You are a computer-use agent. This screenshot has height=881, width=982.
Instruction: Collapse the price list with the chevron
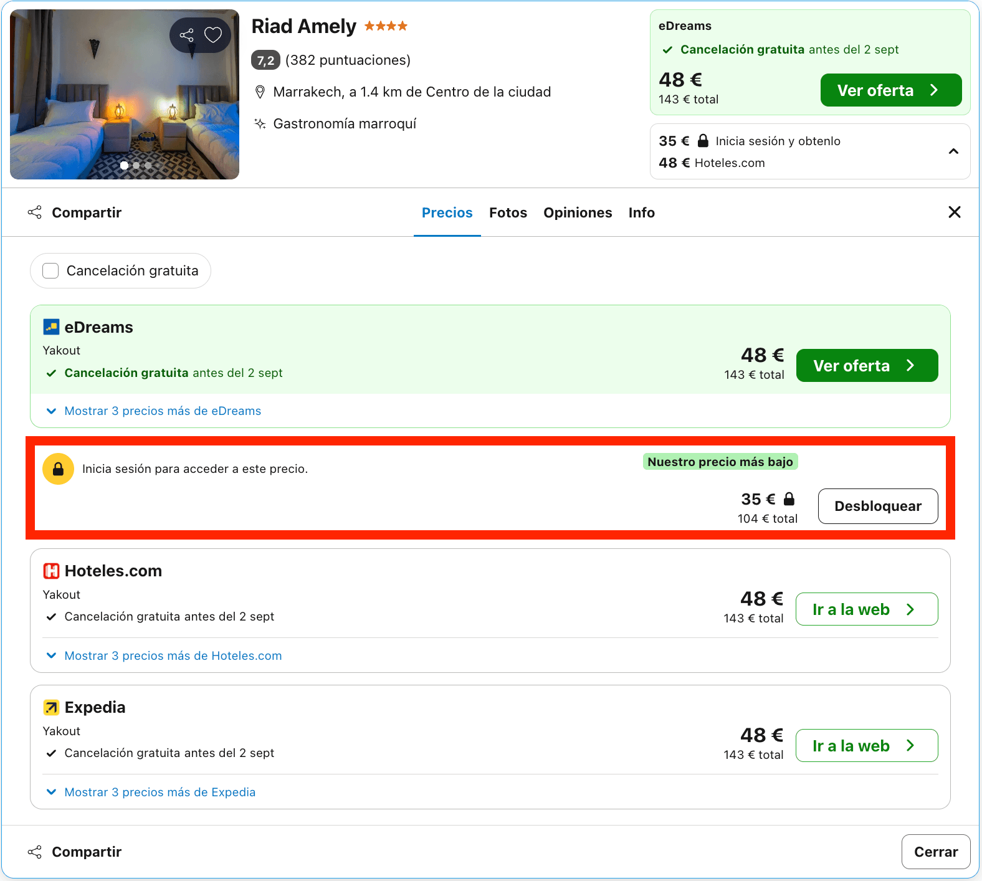pyautogui.click(x=953, y=151)
